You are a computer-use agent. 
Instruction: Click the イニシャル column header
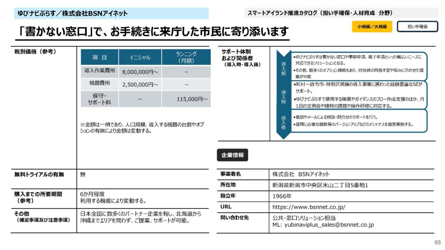coord(140,57)
